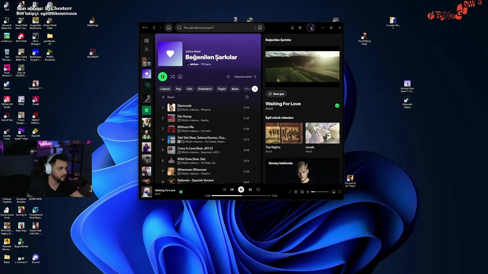The height and width of the screenshot is (274, 488).
Task: Open the Shakira artist link
Action: (x=205, y=174)
